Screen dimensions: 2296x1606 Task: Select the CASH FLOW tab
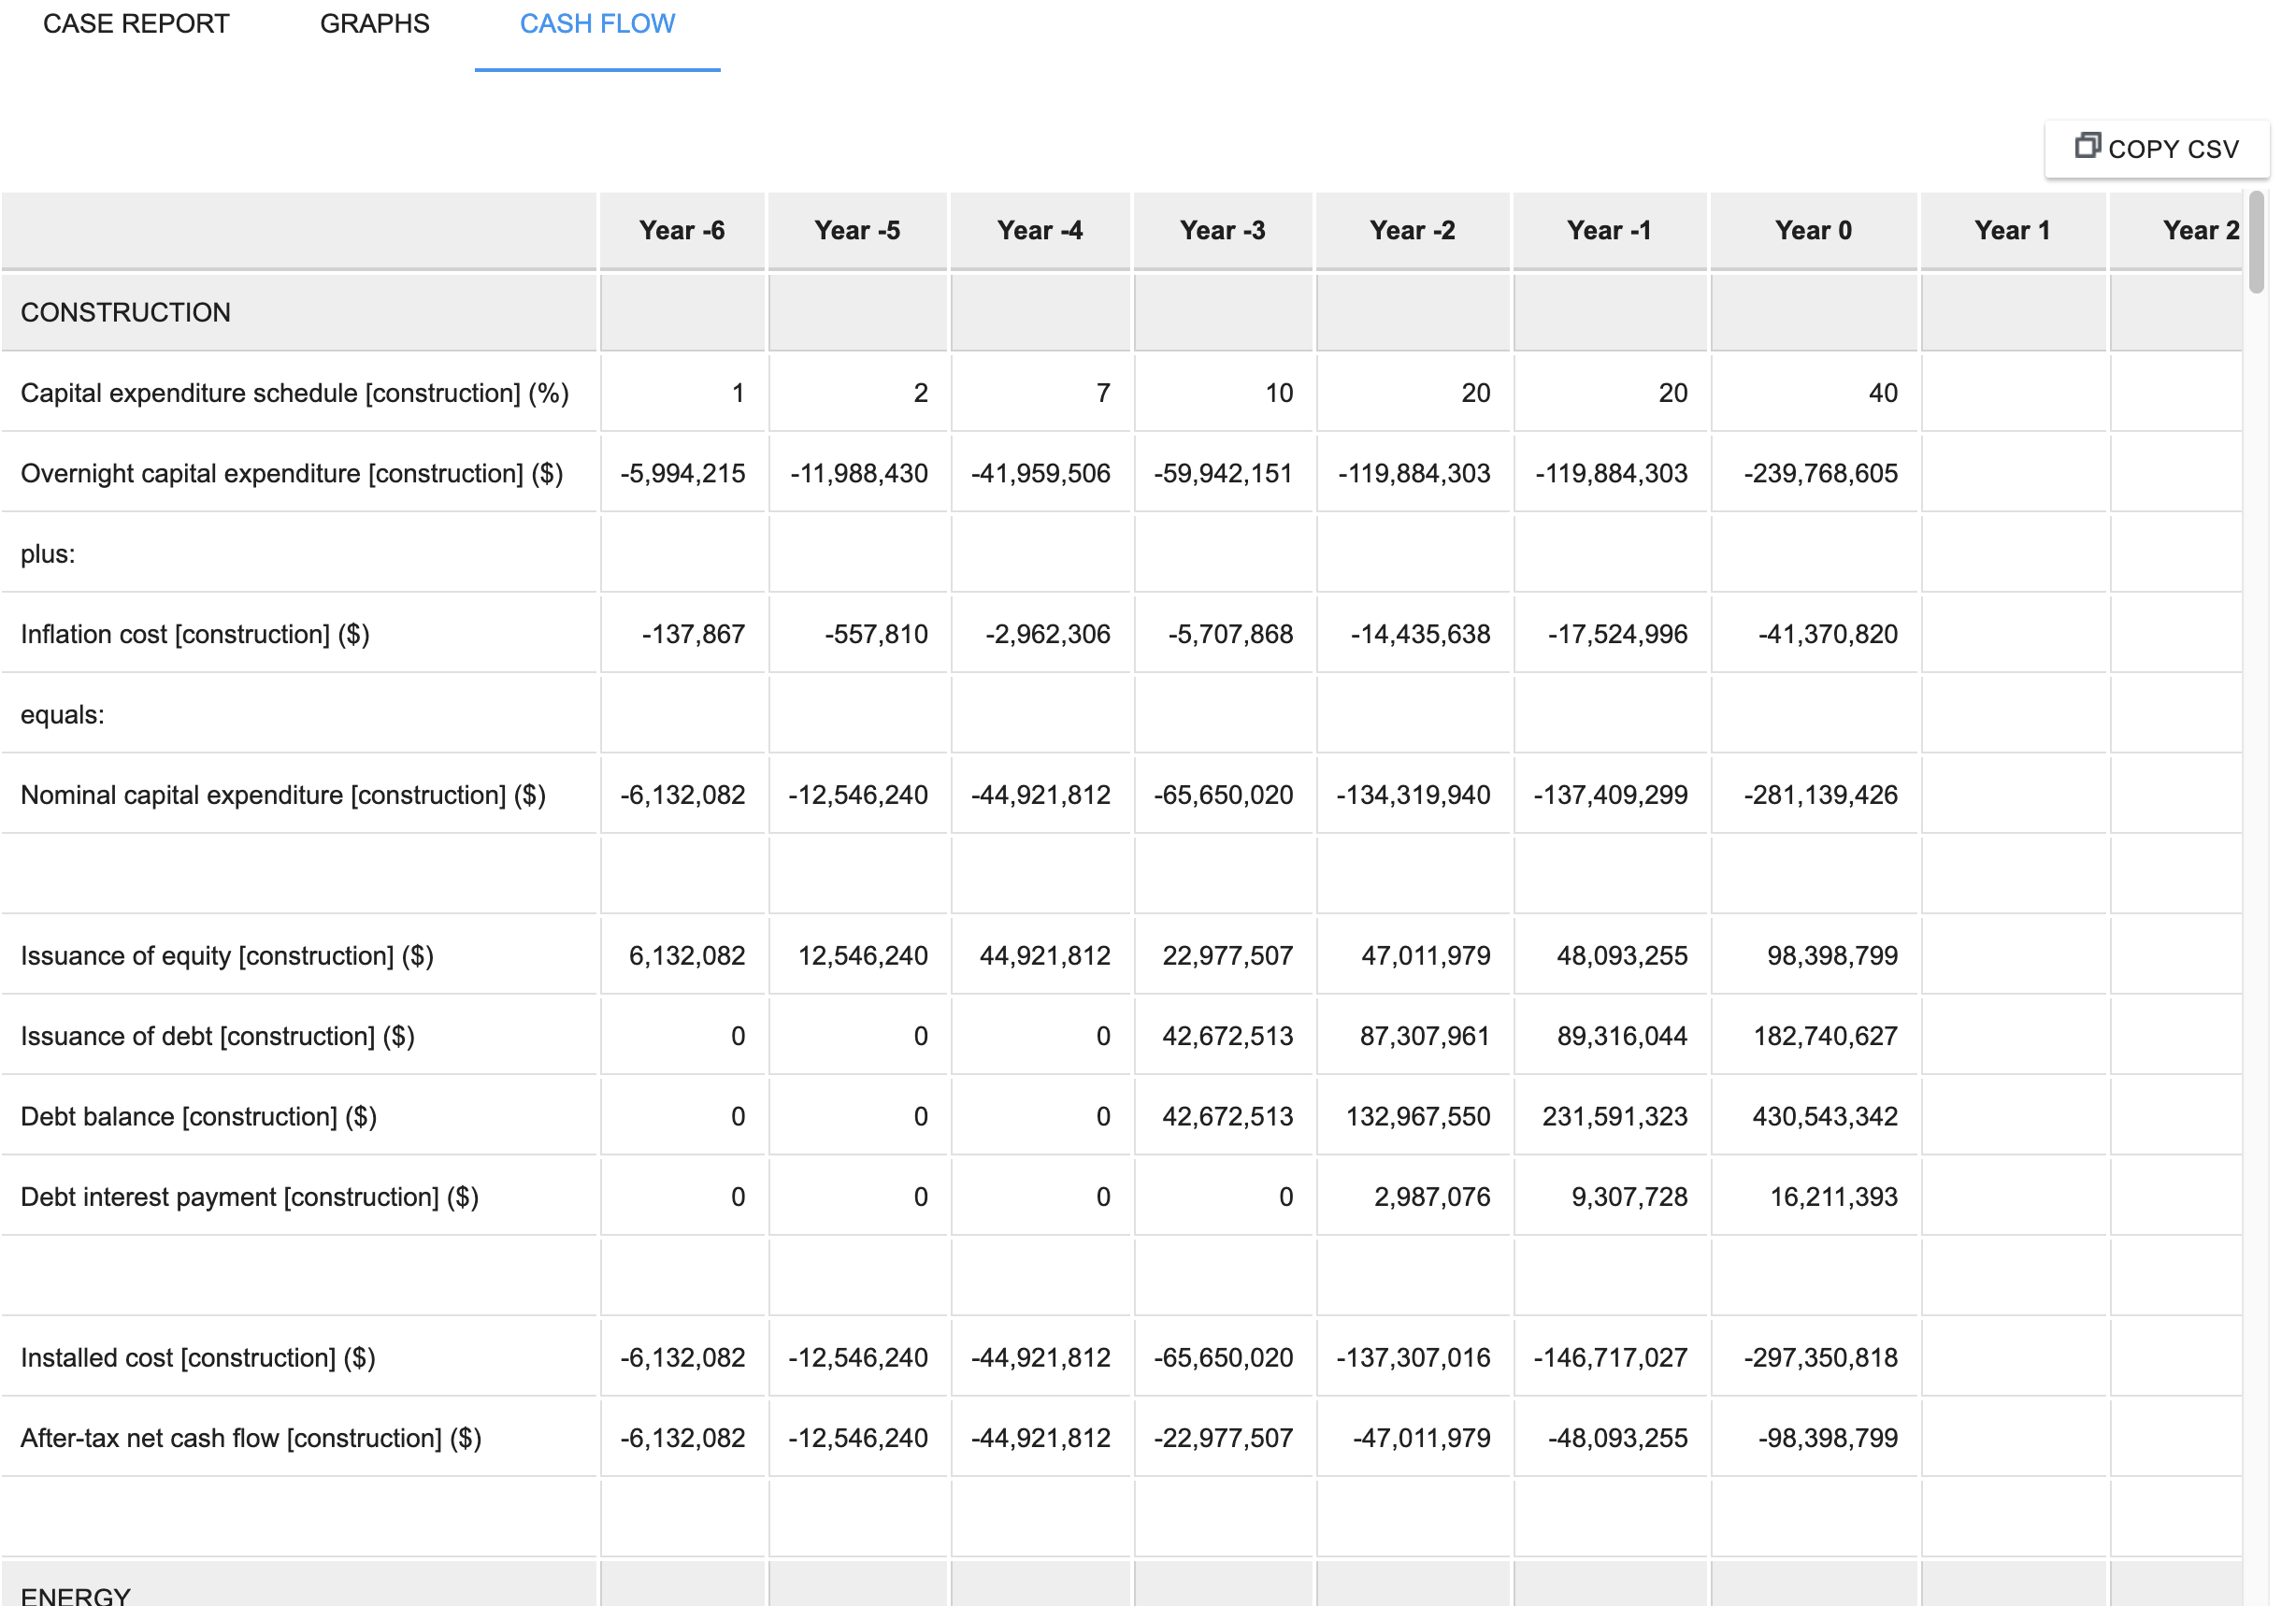596,24
